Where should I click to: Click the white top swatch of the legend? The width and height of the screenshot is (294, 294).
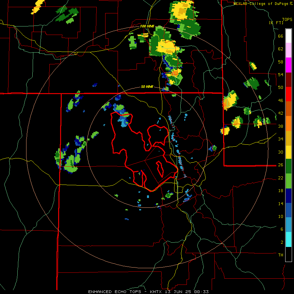point(288,36)
